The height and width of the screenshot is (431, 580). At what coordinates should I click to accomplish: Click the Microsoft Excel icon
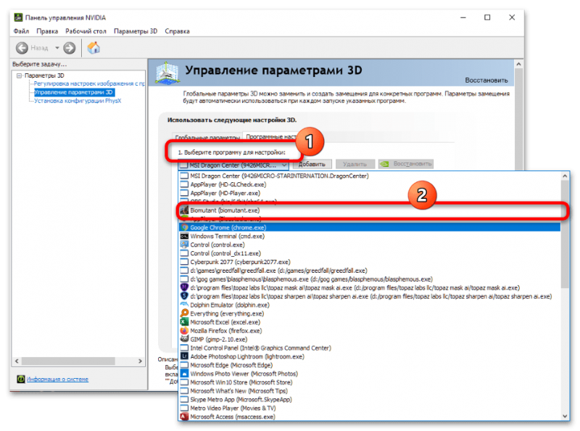click(x=184, y=322)
